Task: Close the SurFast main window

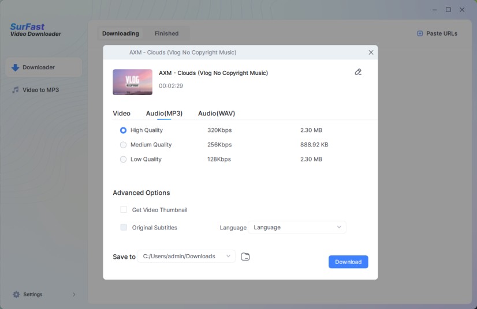Action: pyautogui.click(x=462, y=10)
